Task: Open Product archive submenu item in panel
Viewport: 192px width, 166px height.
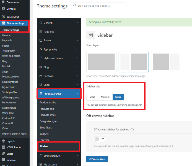Action: (x=48, y=103)
